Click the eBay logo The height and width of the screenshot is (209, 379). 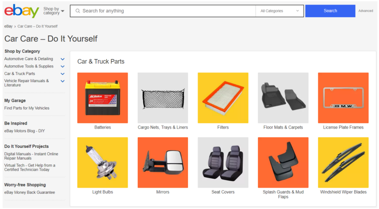22,11
